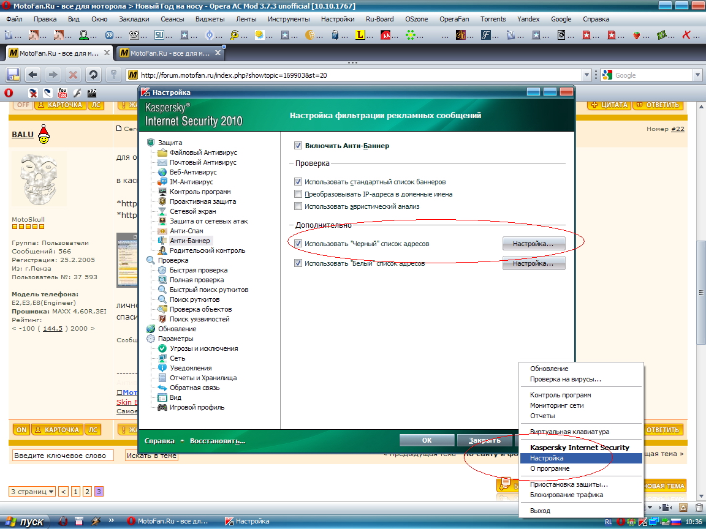Toggle Использовать "Белый" список адресов

[x=298, y=263]
